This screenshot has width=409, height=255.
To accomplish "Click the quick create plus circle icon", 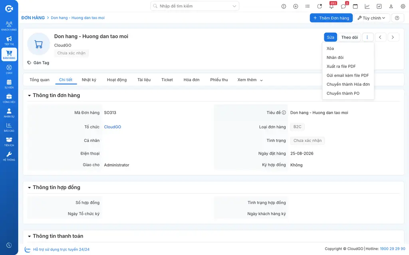I will tap(296, 6).
